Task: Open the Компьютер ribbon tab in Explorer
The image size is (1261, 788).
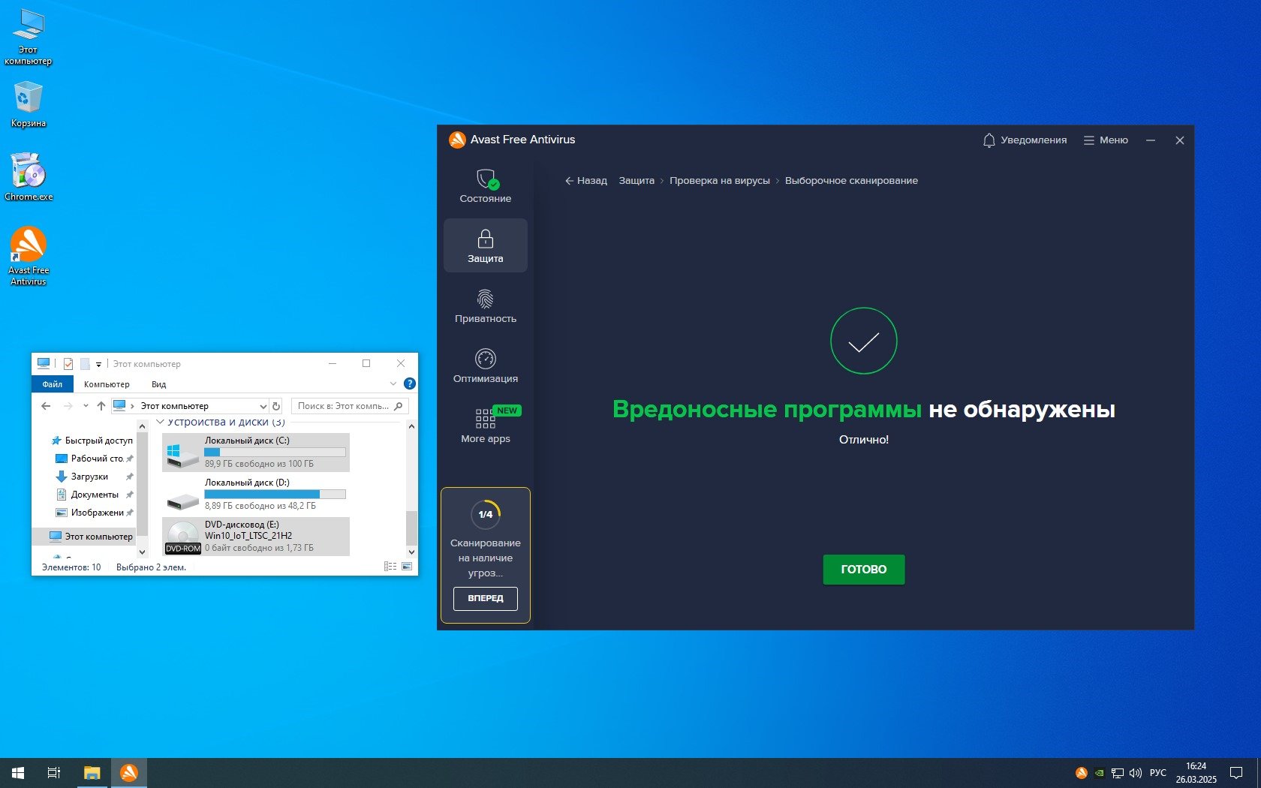Action: [x=107, y=384]
